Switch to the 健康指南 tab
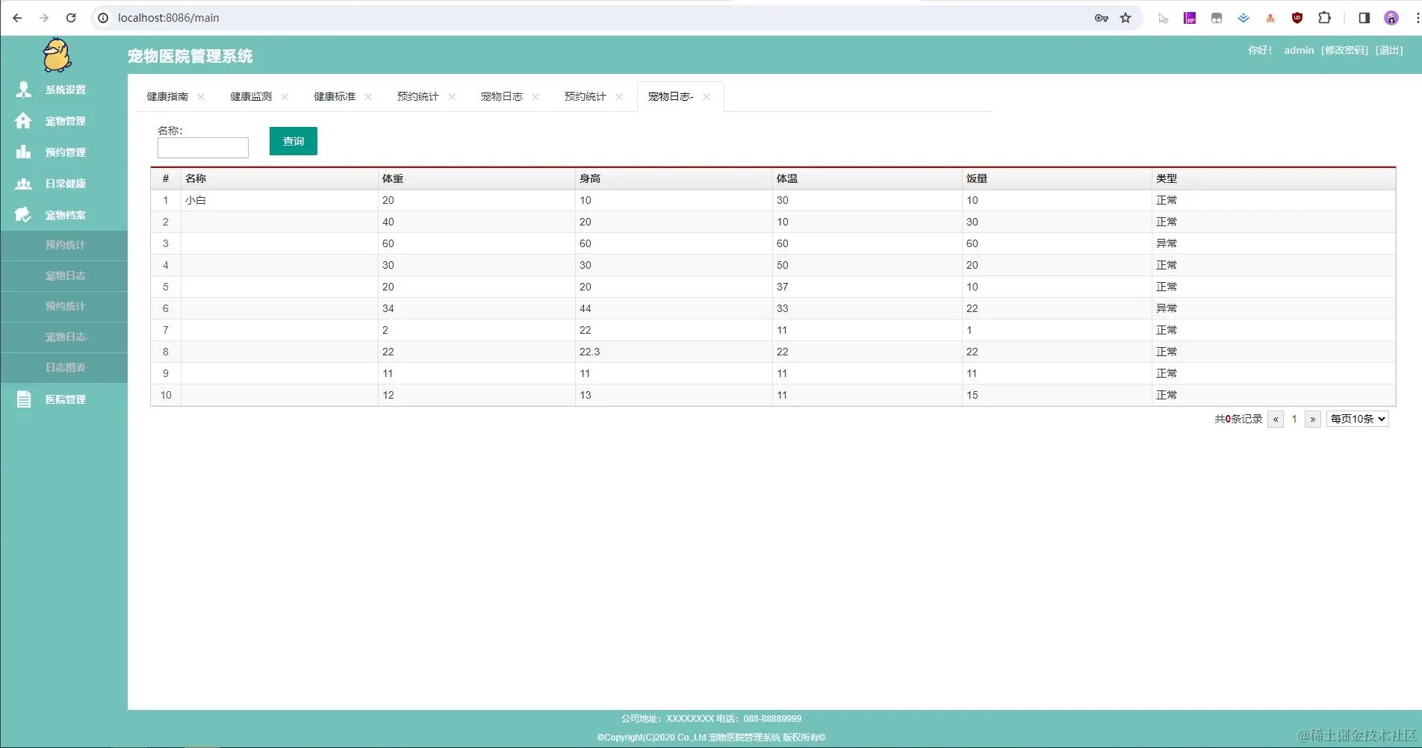 pos(167,97)
